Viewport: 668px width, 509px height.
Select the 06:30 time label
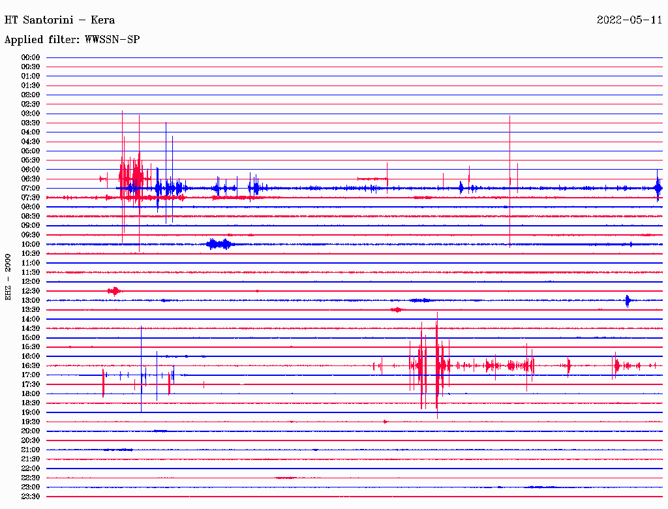[31, 179]
